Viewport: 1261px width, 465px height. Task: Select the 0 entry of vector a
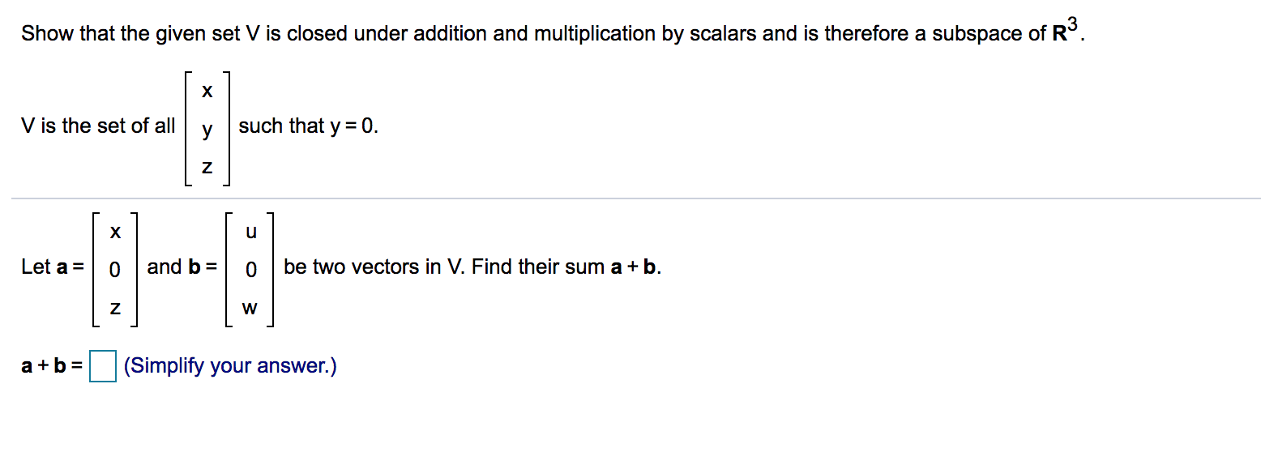(x=115, y=269)
